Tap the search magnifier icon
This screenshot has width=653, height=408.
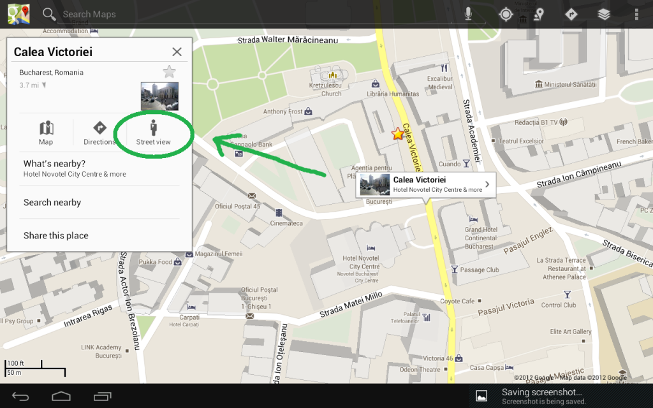pyautogui.click(x=48, y=14)
